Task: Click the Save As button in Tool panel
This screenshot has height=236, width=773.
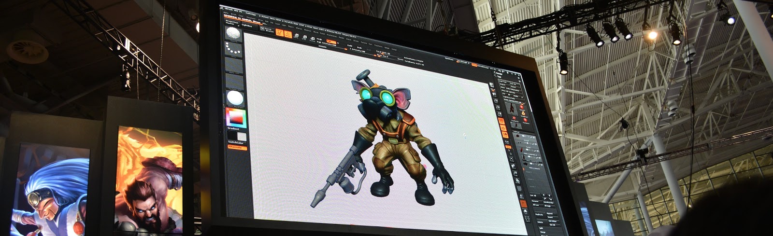Action: coord(514,83)
